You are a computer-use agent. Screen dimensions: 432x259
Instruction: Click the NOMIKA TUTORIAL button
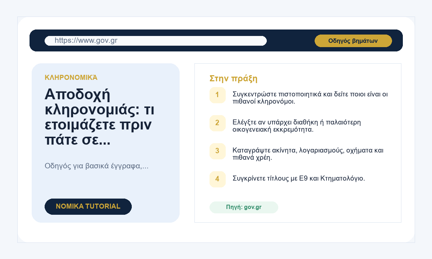click(x=88, y=206)
